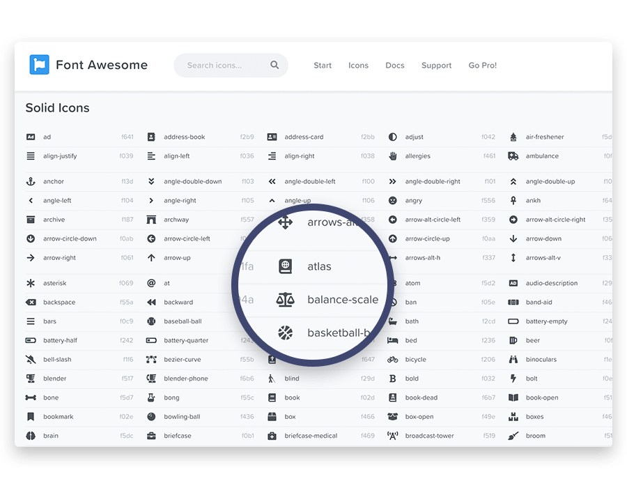Select the binoculars icon
627x488 pixels.
point(513,359)
